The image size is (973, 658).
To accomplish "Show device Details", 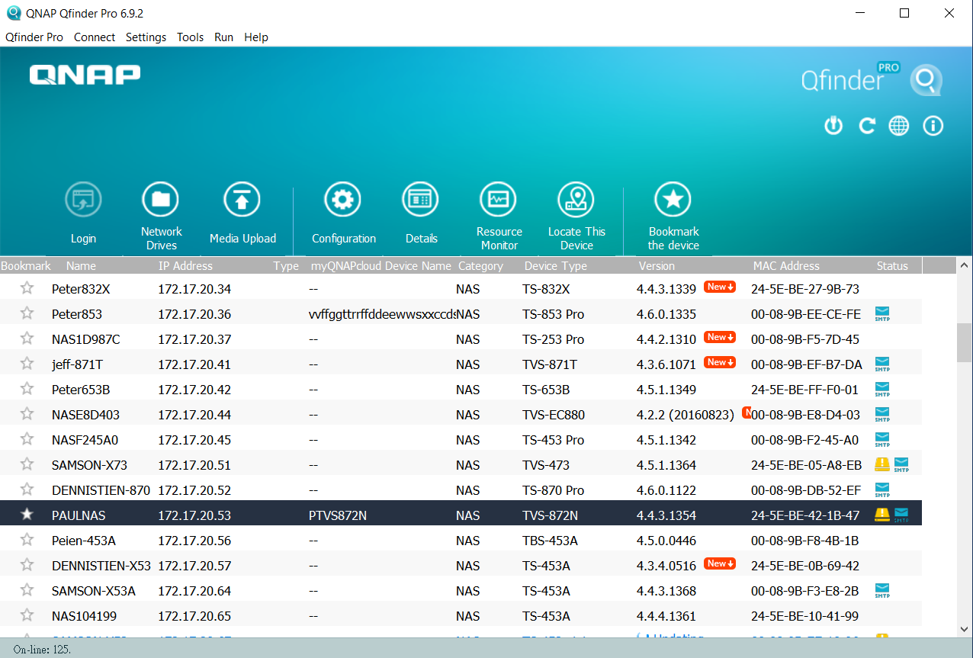I will tap(421, 213).
